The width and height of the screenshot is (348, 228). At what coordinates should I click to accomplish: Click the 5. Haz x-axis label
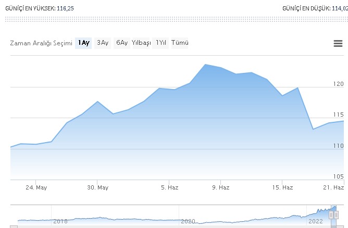click(169, 187)
